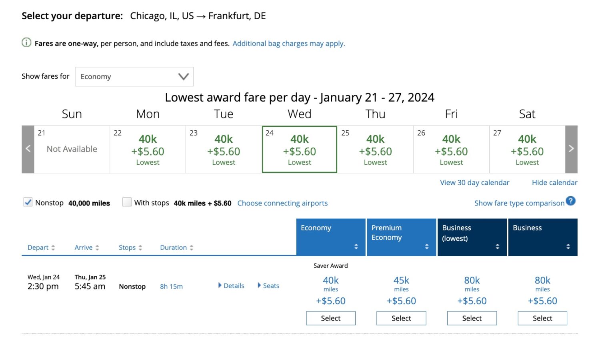Expand Seats for the nonstop flight
600x337 pixels.
click(268, 285)
